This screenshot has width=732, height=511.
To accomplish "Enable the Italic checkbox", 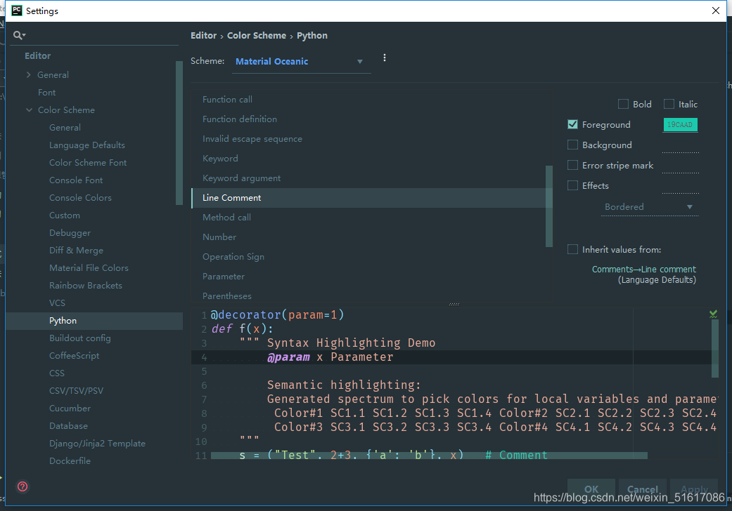I will pos(669,104).
